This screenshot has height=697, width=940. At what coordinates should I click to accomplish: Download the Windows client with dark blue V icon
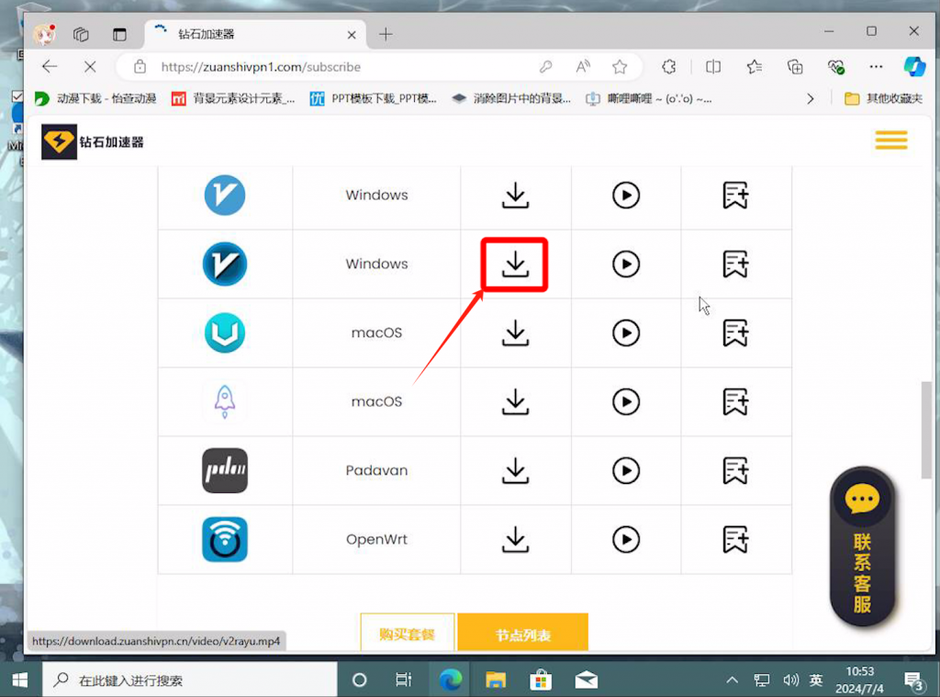(x=515, y=264)
